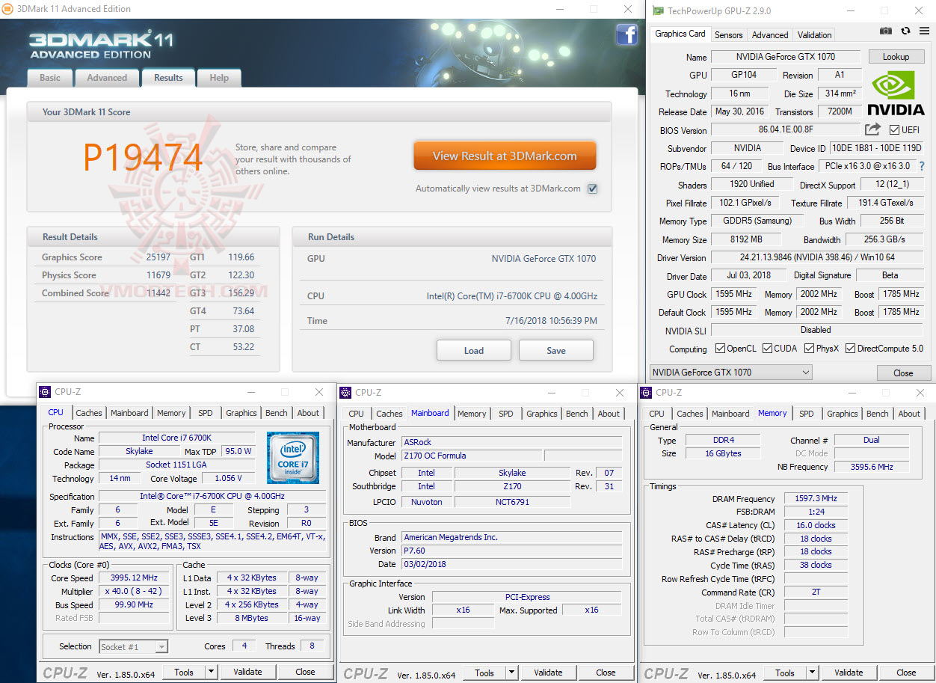Open the Graphics tab in the Memory window

843,414
